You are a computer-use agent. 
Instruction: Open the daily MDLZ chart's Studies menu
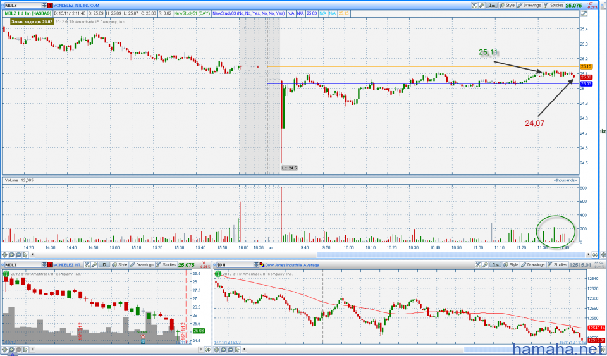pyautogui.click(x=166, y=265)
